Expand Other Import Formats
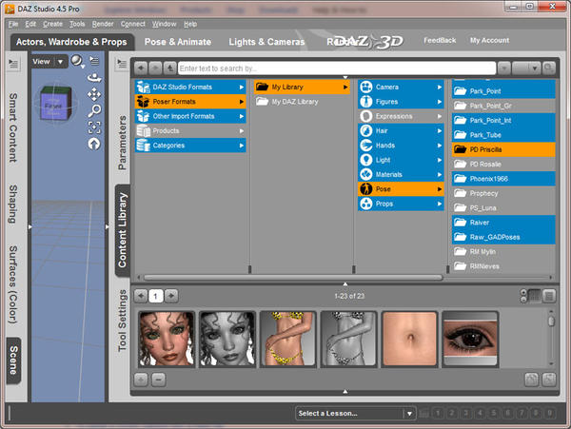The height and width of the screenshot is (429, 571). click(x=190, y=116)
